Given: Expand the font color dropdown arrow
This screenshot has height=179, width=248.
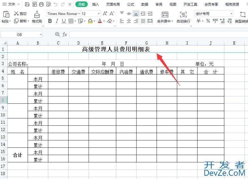Looking at the screenshot, I should [104, 21].
